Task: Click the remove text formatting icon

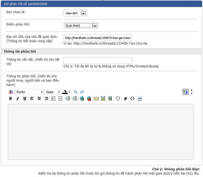Action: click(x=11, y=92)
